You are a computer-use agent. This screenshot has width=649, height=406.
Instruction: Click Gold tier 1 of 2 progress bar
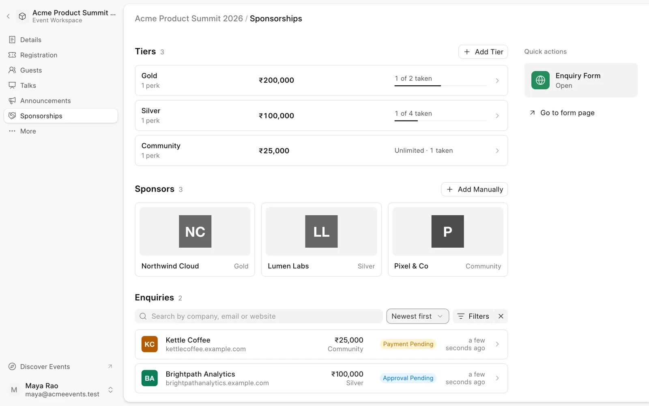click(441, 86)
